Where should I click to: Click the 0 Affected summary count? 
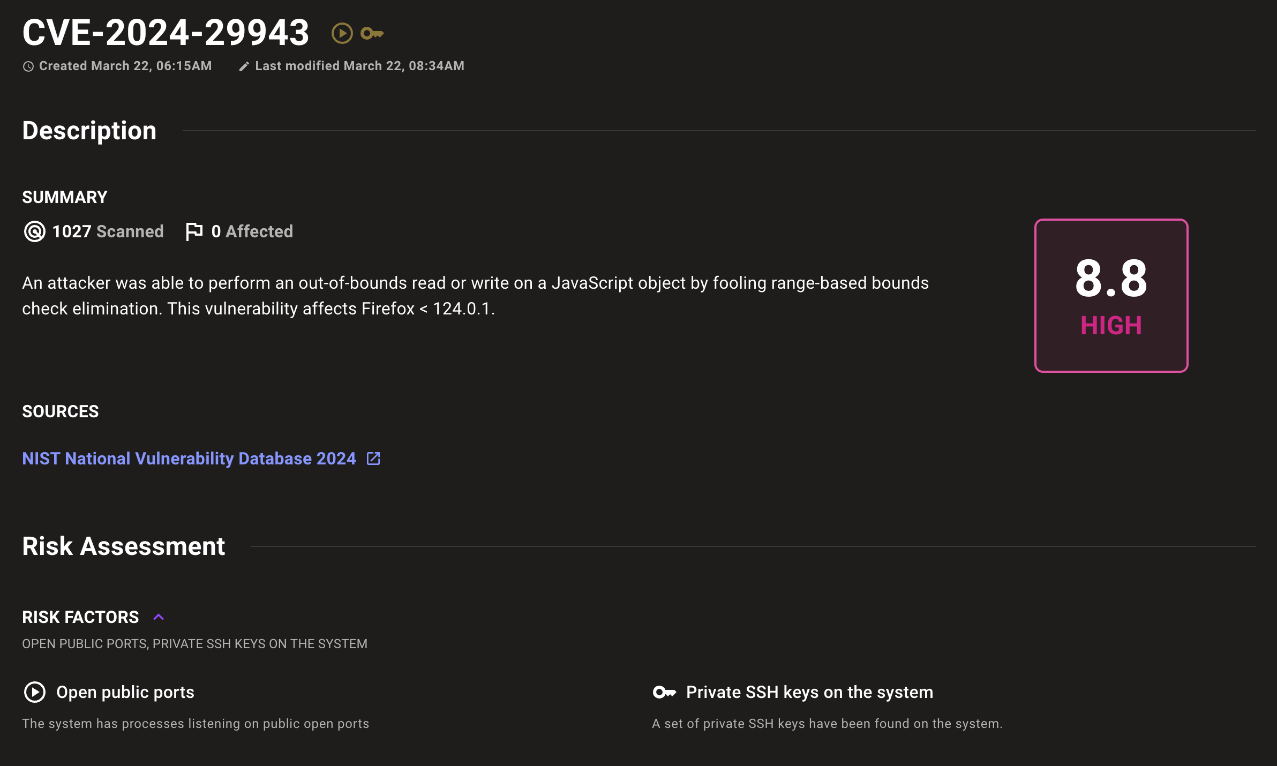click(x=252, y=231)
